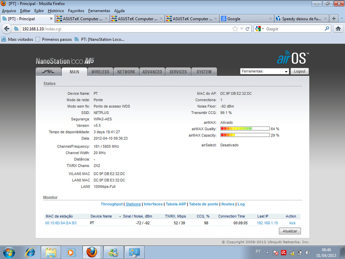Select the MAIN tab

pyautogui.click(x=74, y=72)
